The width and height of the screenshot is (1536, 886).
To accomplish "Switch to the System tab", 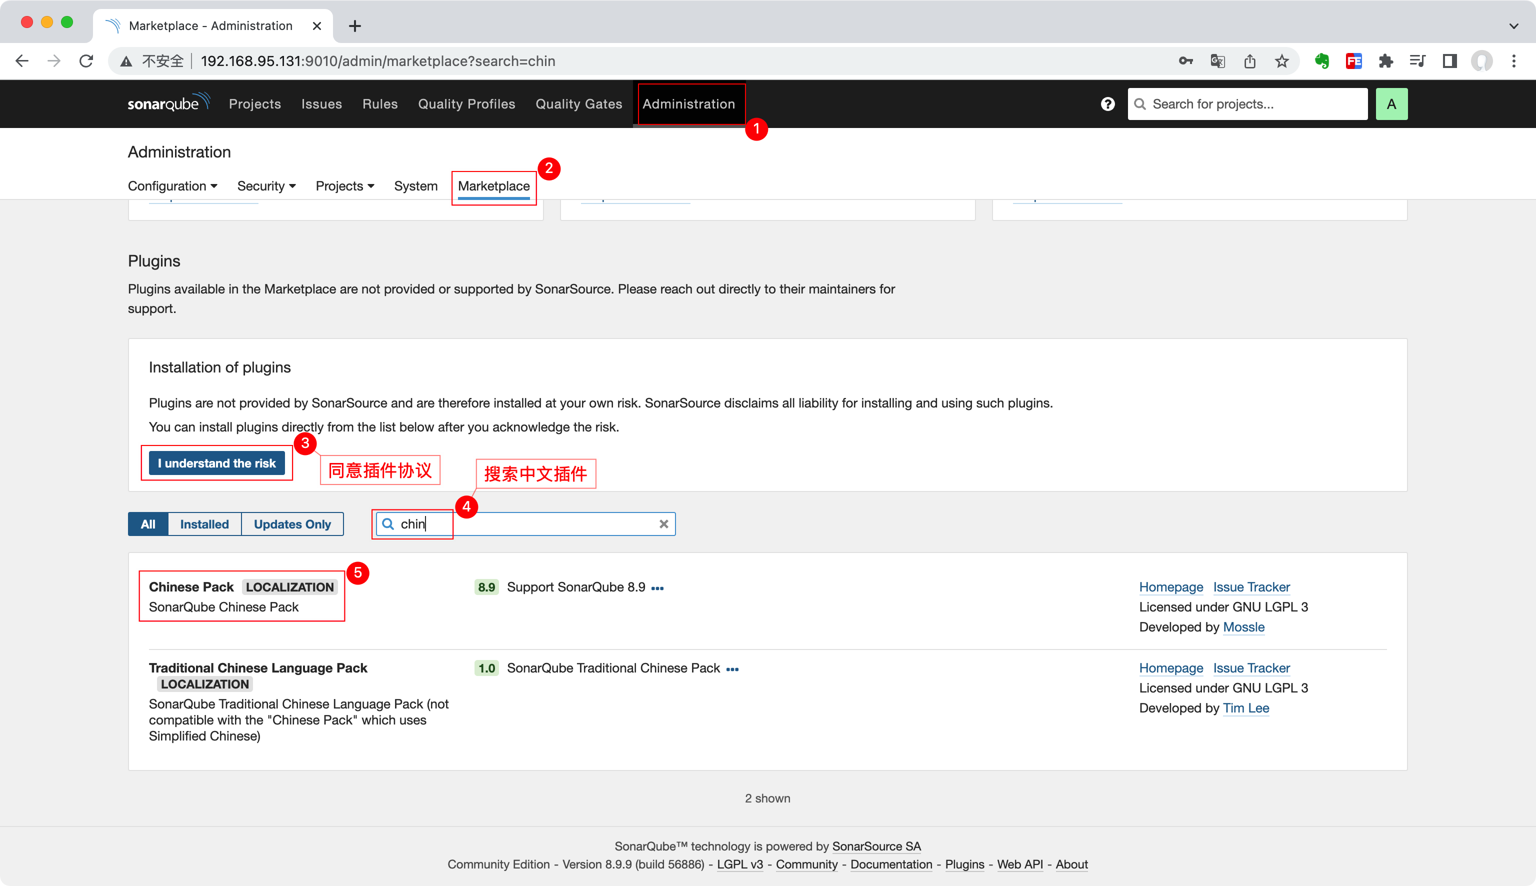I will coord(415,186).
